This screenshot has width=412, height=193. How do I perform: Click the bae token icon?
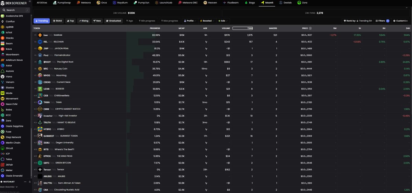click(x=40, y=35)
